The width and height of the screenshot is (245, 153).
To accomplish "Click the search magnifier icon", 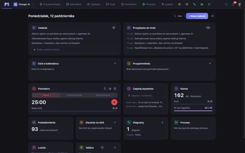I will point(226,4).
